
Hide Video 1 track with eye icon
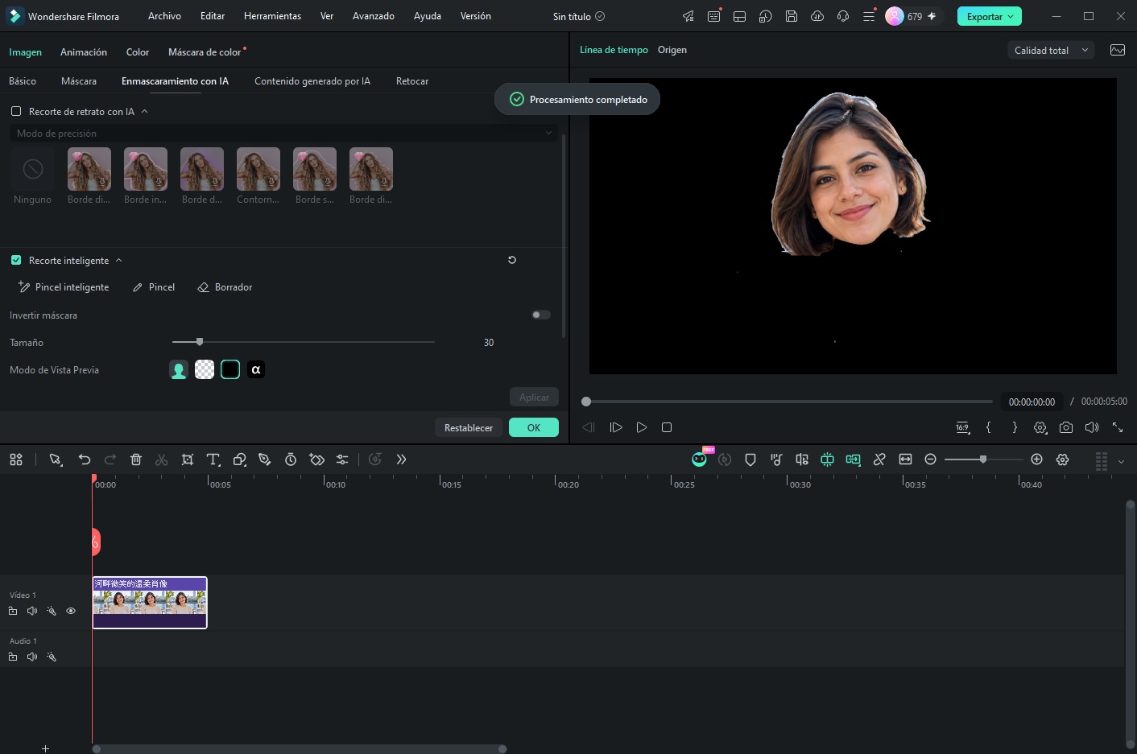click(71, 611)
